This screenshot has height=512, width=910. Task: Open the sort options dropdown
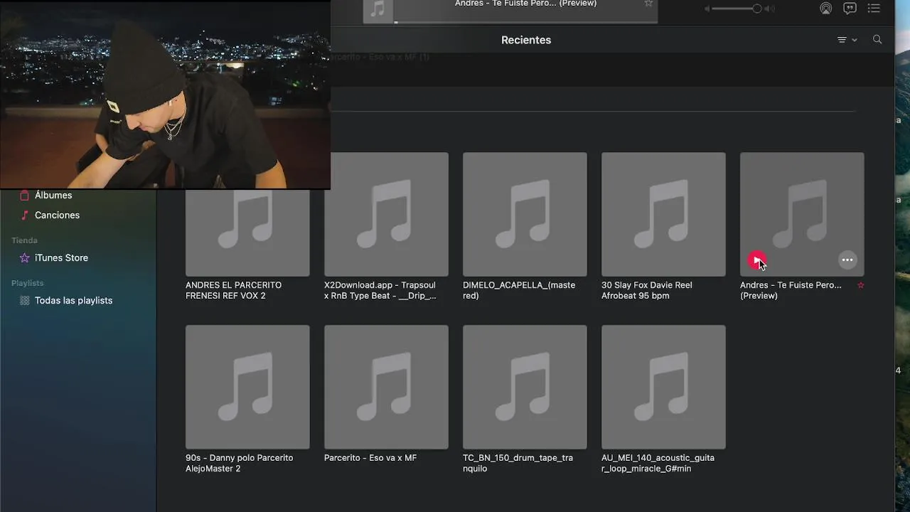click(x=847, y=40)
